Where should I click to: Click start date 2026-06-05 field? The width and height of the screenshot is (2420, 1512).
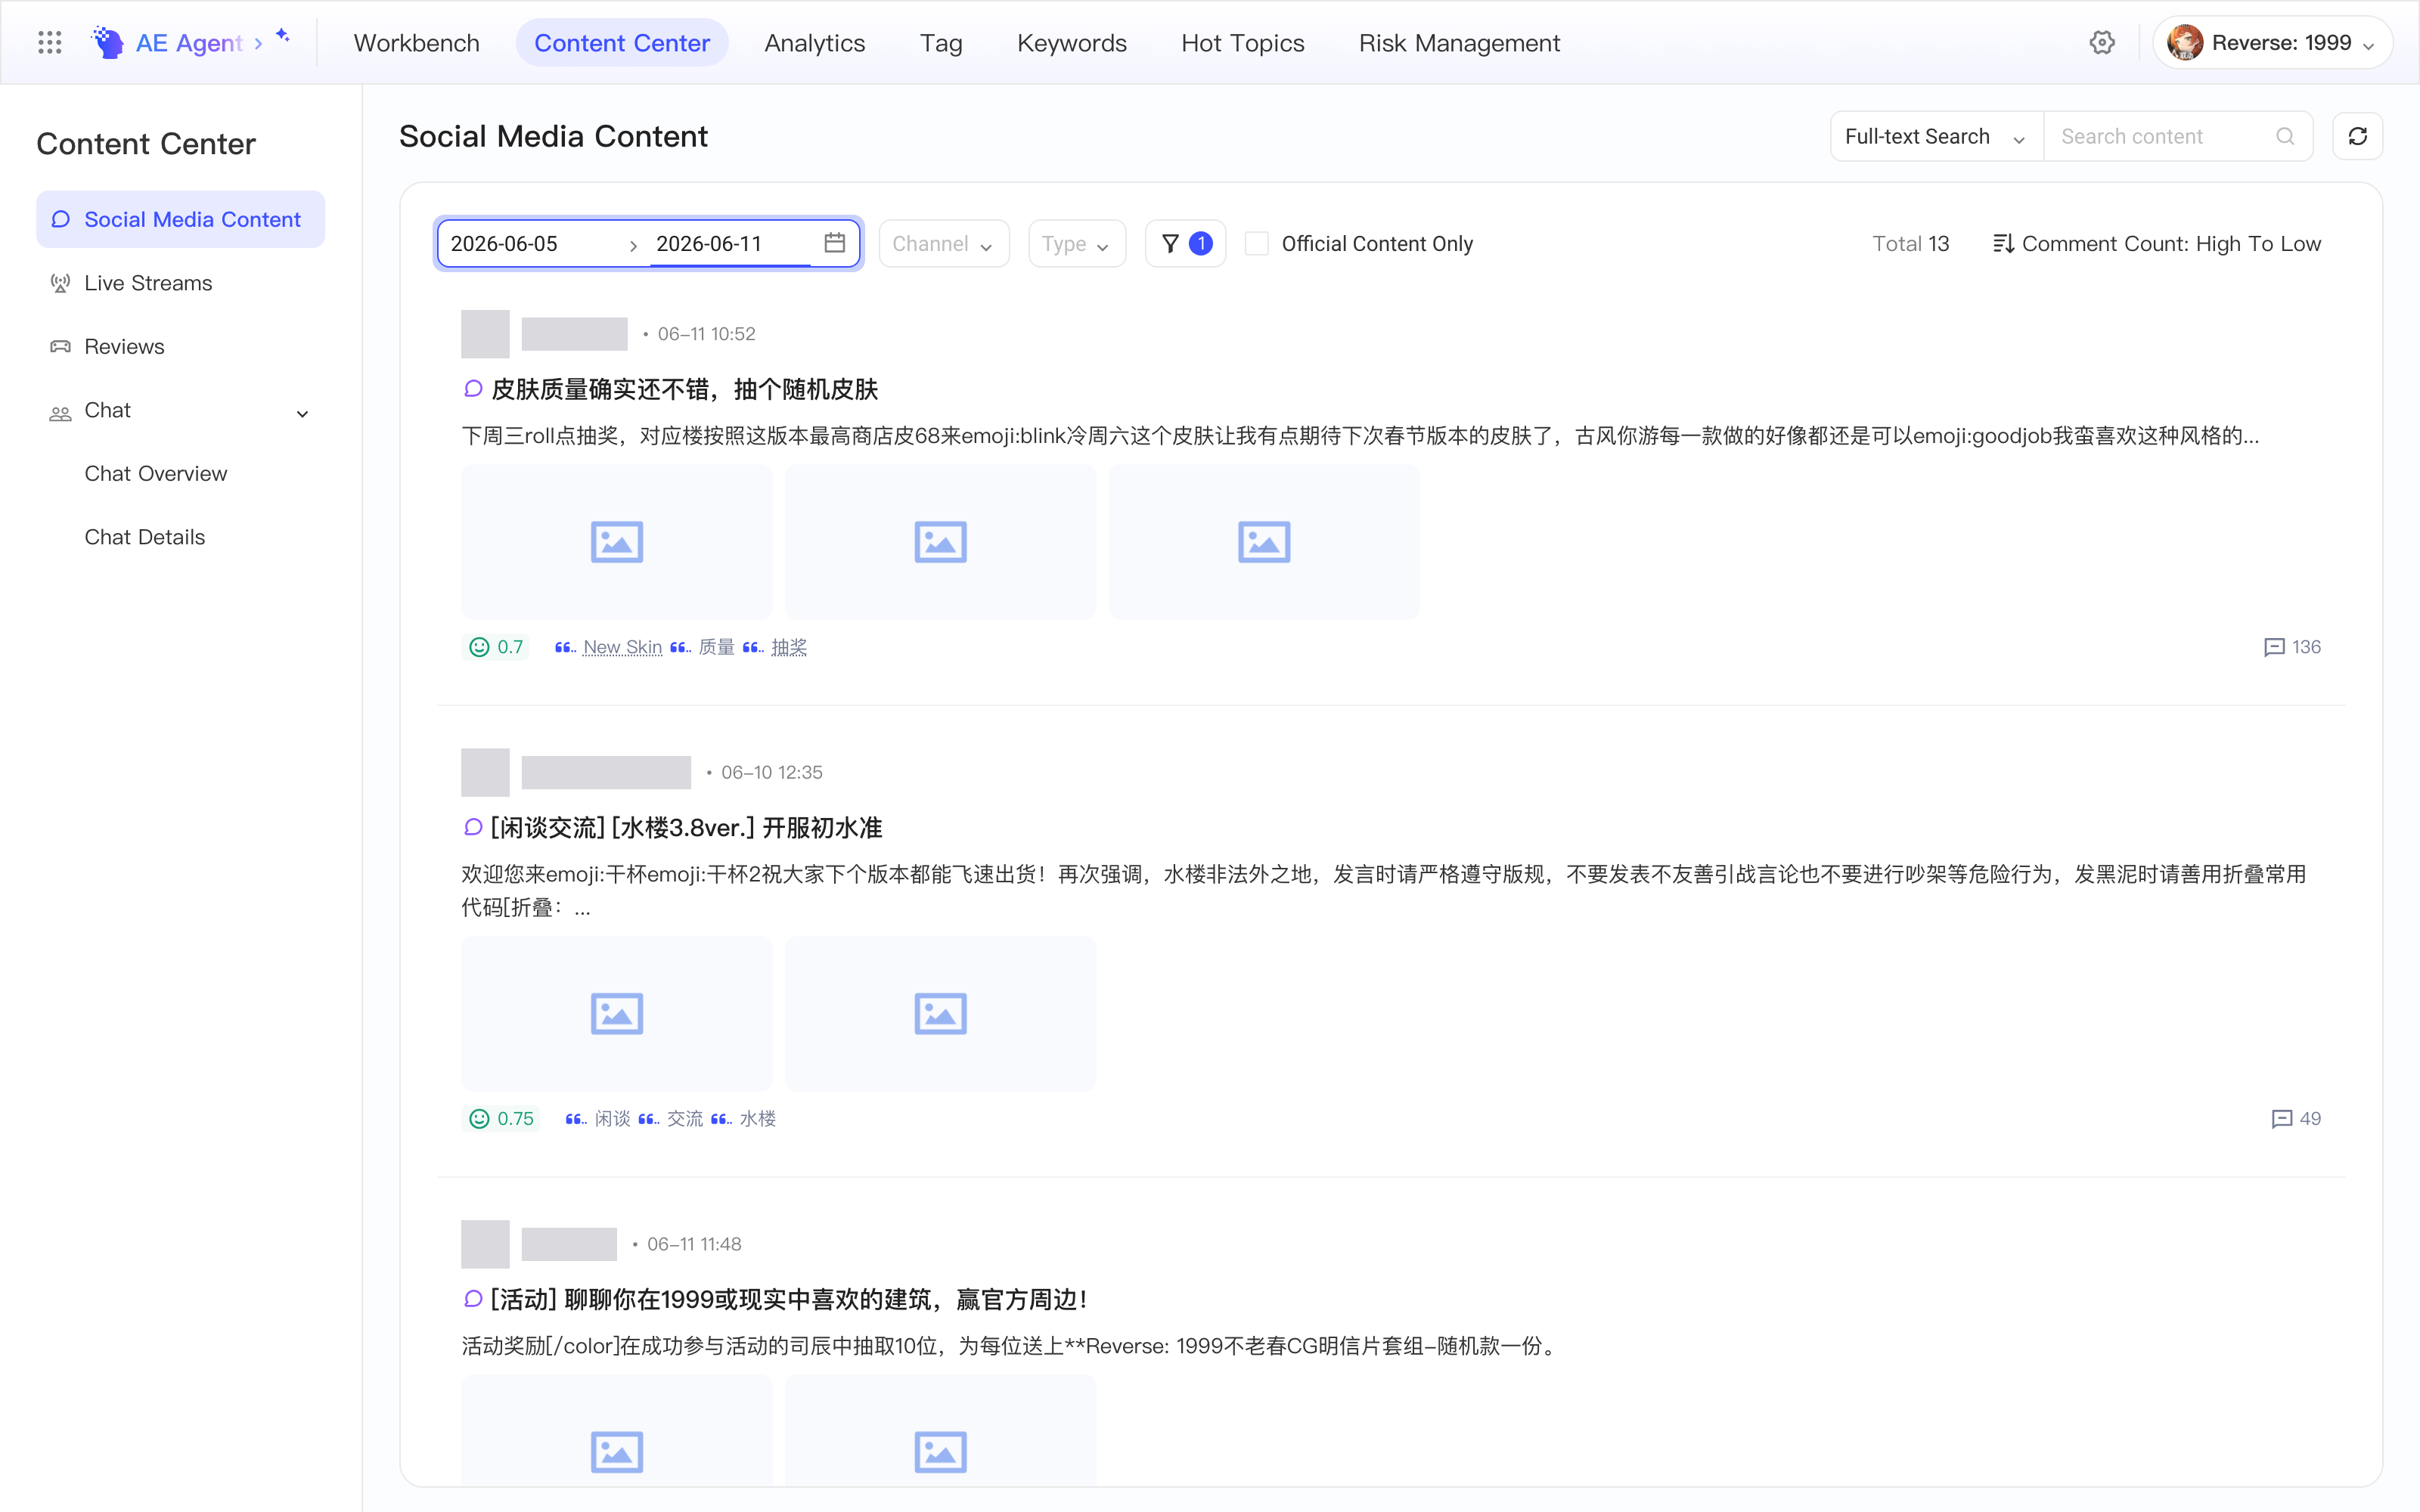coord(531,243)
